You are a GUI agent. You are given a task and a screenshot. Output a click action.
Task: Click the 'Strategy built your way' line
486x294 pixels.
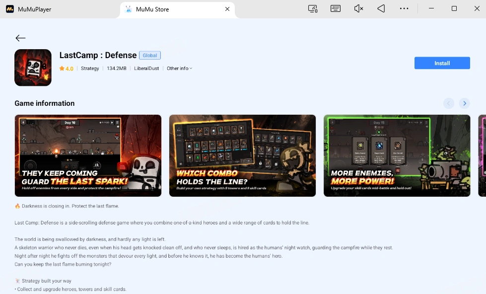tap(43, 281)
